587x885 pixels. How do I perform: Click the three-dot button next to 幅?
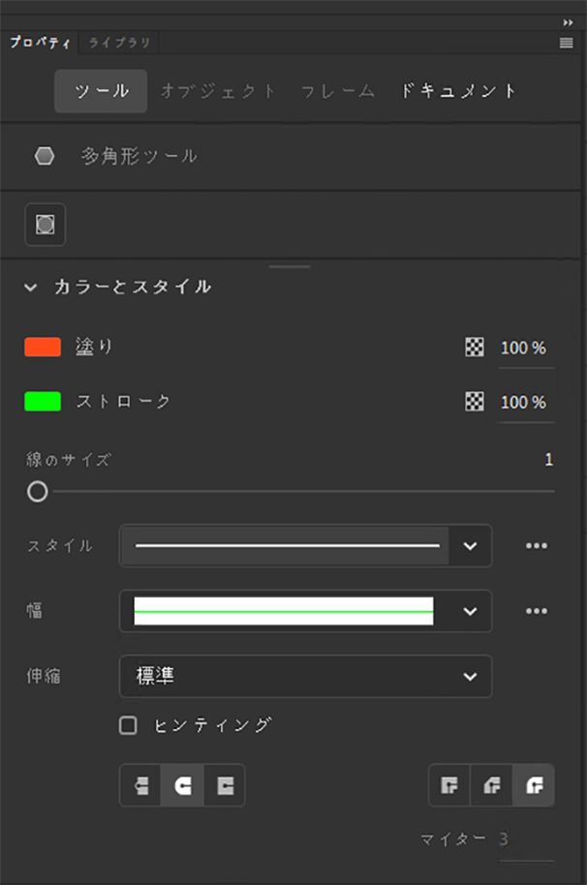(537, 611)
